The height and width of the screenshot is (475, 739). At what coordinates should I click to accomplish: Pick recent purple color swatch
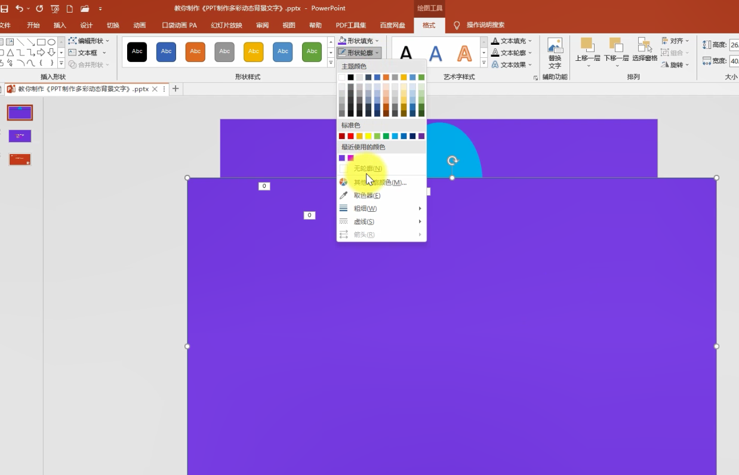click(x=342, y=158)
